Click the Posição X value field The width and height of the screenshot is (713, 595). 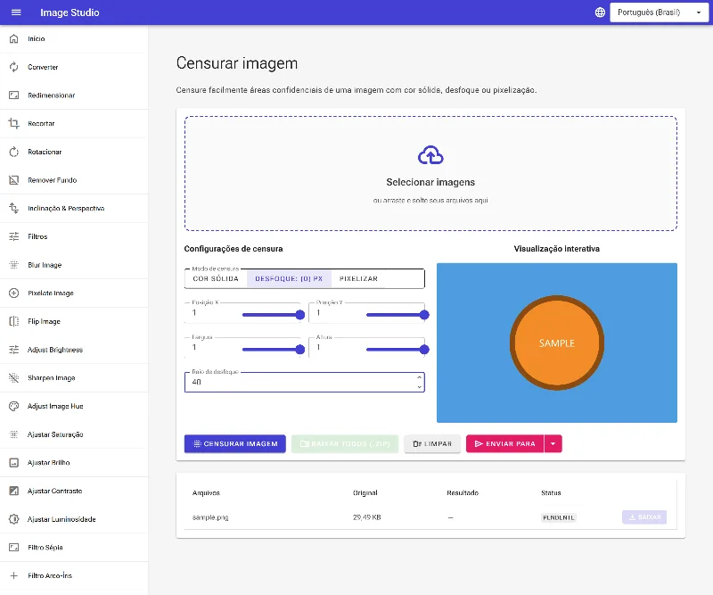[213, 313]
